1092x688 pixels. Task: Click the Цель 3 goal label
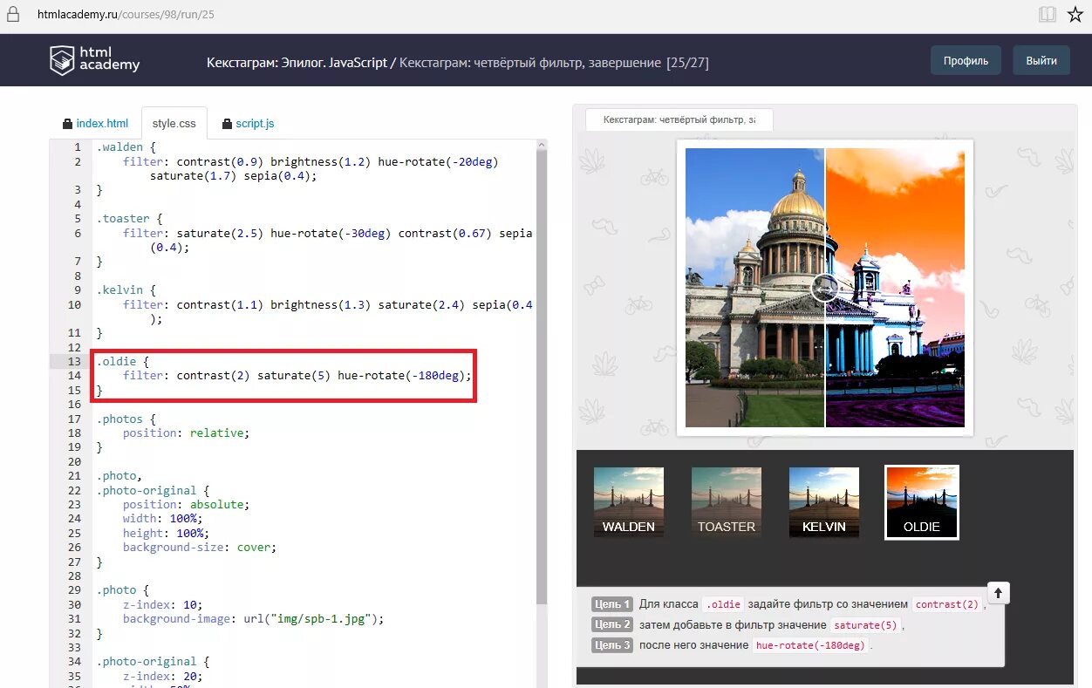pos(611,646)
